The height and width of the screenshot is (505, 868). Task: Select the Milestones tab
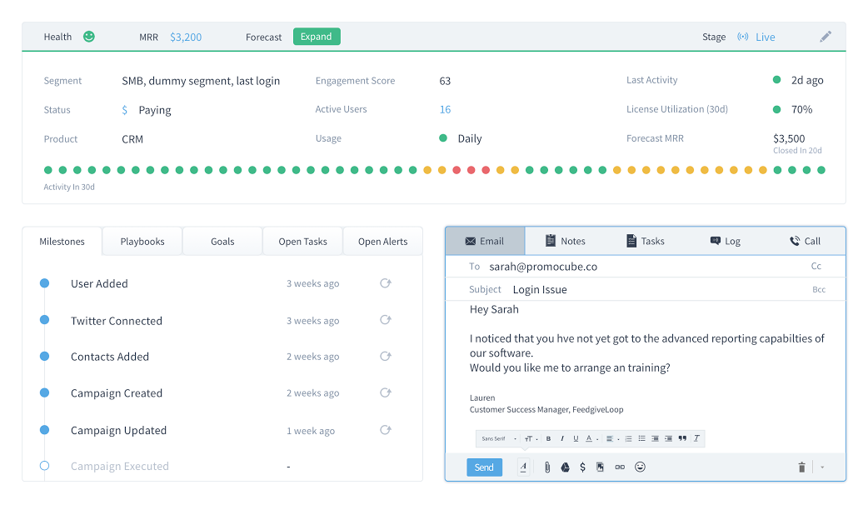pos(62,242)
